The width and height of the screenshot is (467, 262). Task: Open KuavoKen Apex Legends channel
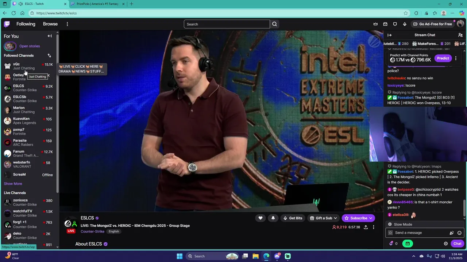click(x=28, y=120)
